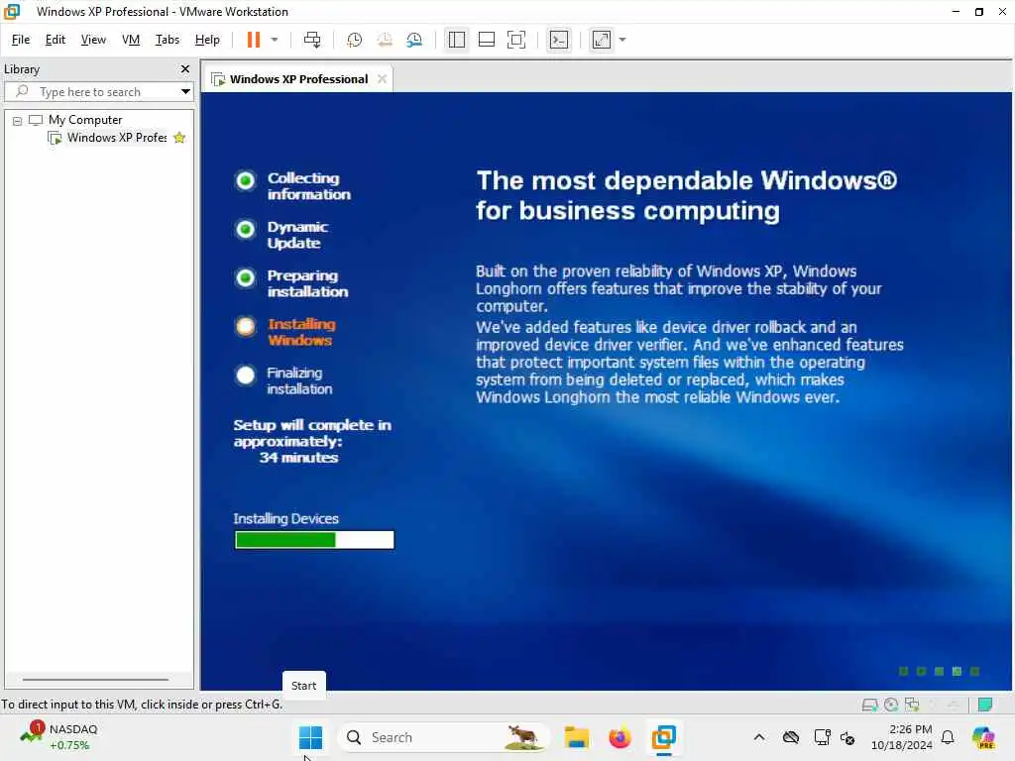Image resolution: width=1015 pixels, height=761 pixels.
Task: Click the green message log icon
Action: pyautogui.click(x=984, y=705)
